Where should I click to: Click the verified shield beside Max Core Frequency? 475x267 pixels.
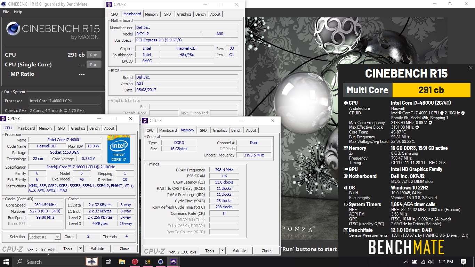coord(430,123)
